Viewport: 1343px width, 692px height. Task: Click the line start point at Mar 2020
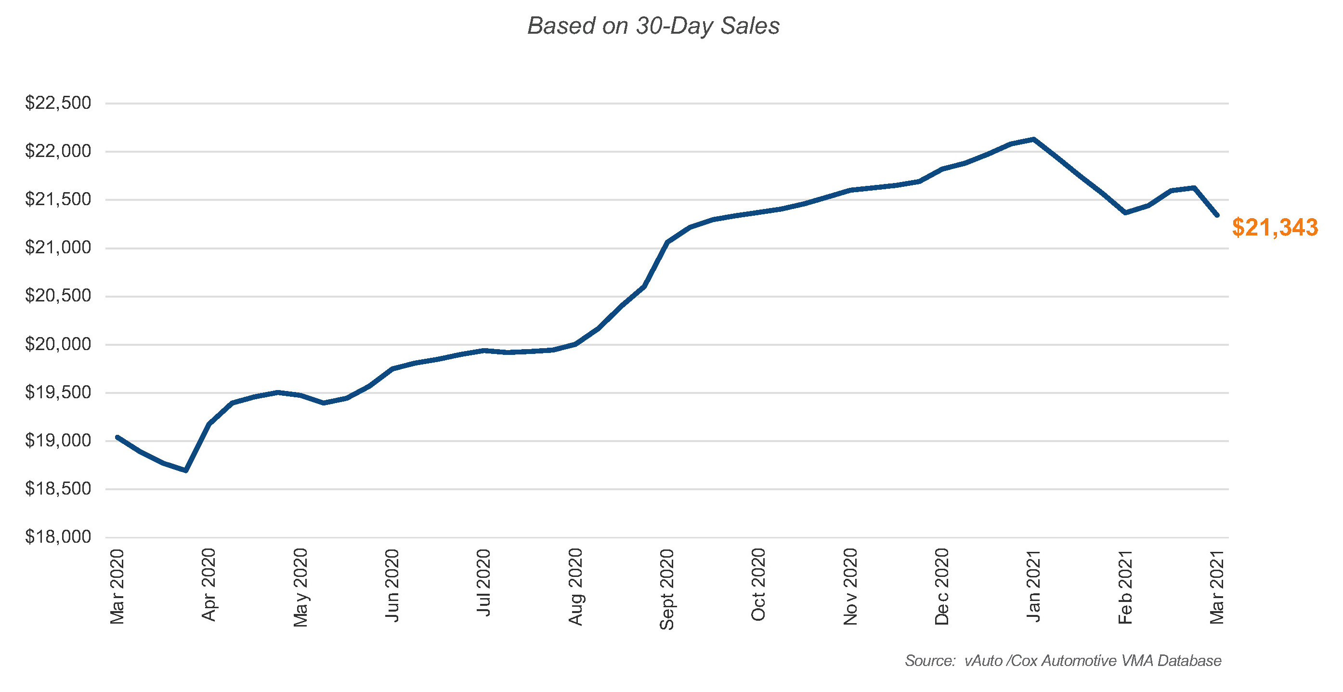tap(117, 437)
